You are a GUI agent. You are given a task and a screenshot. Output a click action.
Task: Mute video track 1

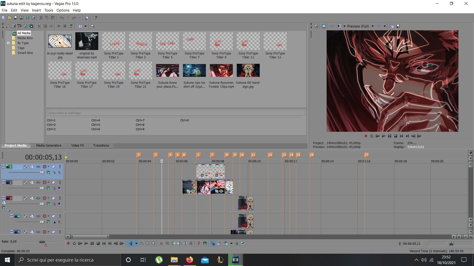coord(53,167)
